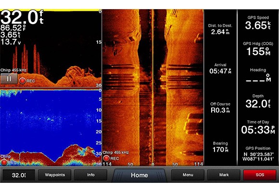Mark the current position

click(x=224, y=175)
